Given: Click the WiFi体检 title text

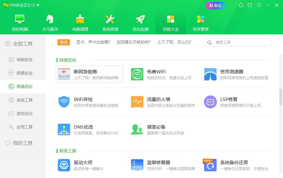Looking at the screenshot, I should (x=83, y=99).
